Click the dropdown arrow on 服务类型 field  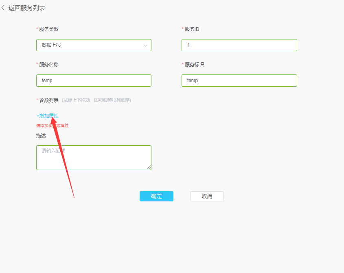145,45
